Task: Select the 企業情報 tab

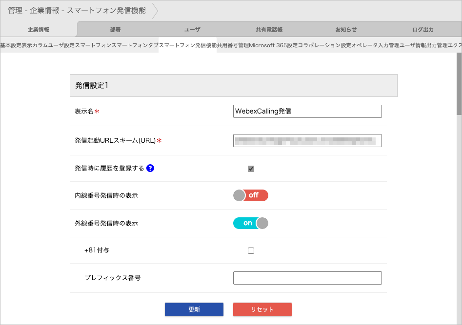Action: click(39, 30)
